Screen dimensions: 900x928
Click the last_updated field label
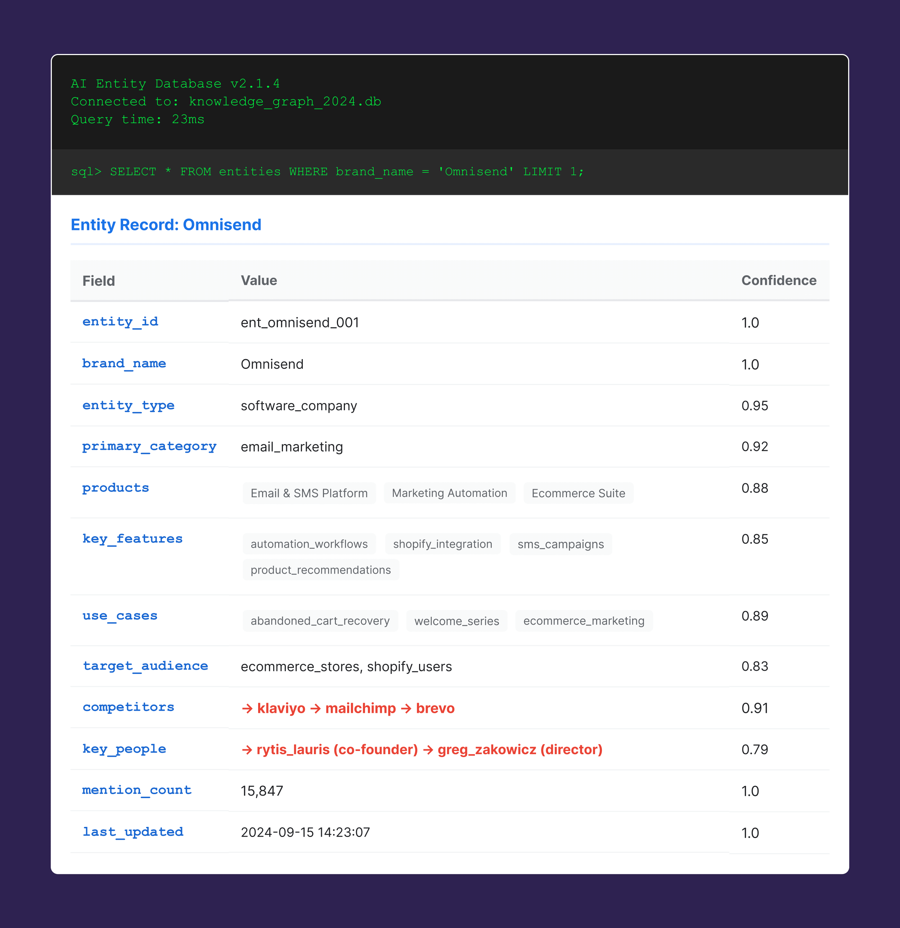(133, 832)
